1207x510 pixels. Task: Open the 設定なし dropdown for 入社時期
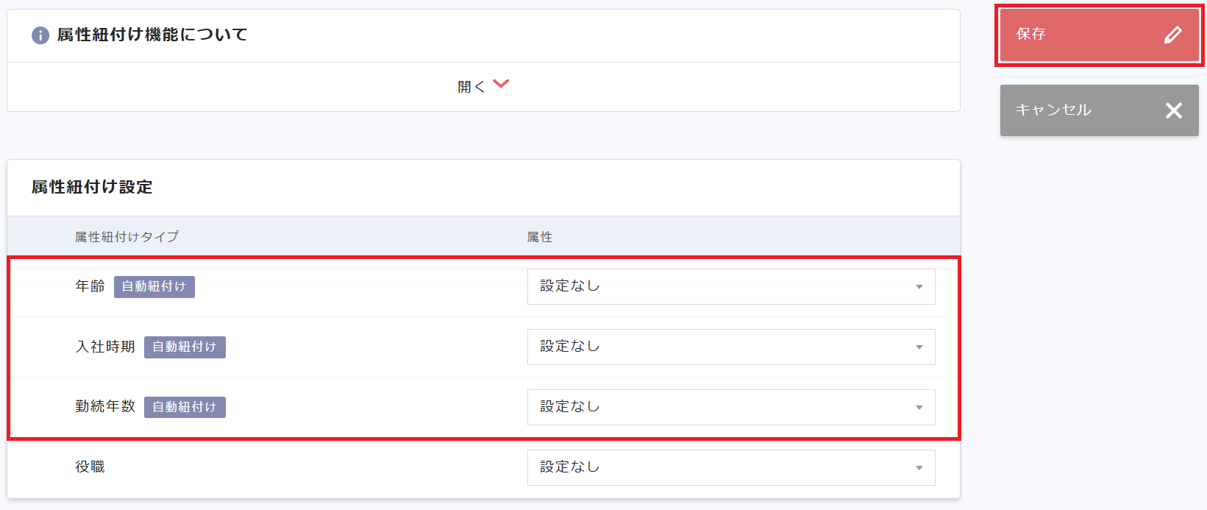[730, 347]
